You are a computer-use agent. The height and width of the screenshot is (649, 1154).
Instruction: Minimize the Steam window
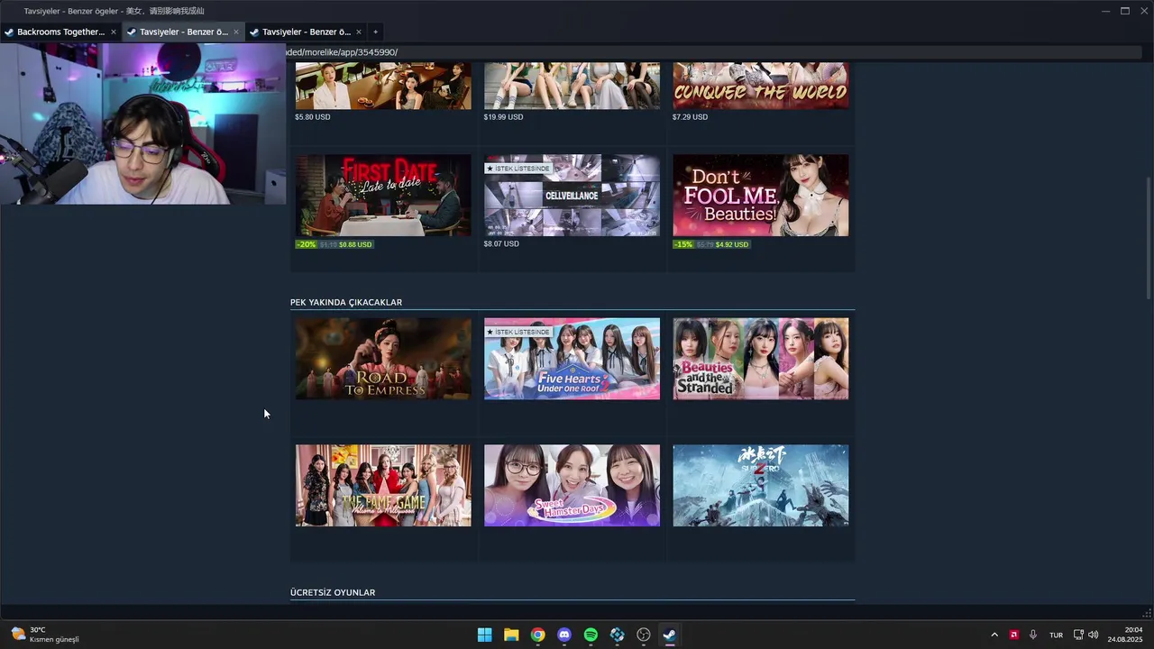(x=1105, y=11)
